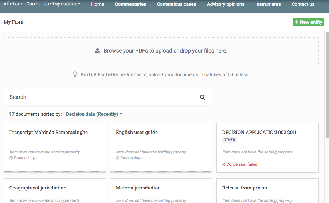Open Transcript Mahinda Samarasinghe card
The image size is (329, 203).
click(x=55, y=148)
